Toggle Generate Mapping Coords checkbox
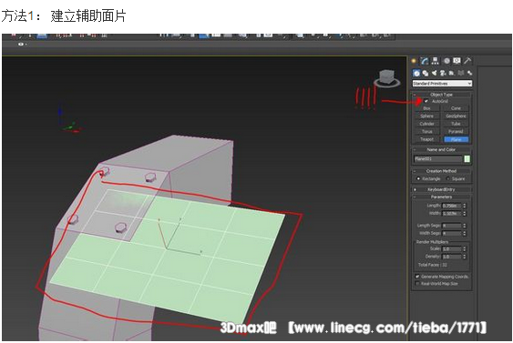Viewport: 513px width, 343px height. coord(417,277)
